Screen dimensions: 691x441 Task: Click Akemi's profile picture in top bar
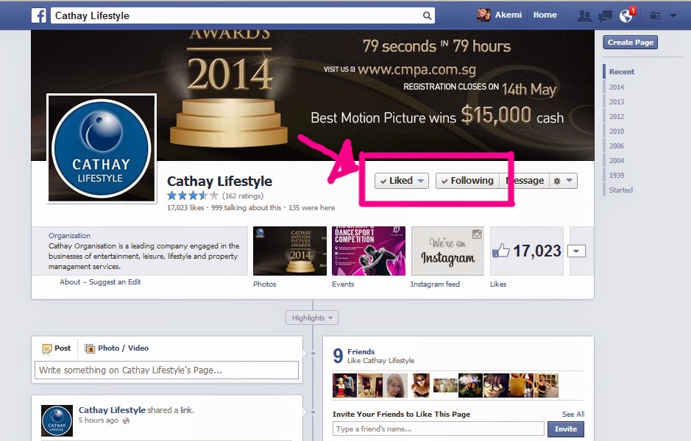point(483,15)
